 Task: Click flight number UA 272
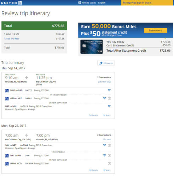[28, 90]
